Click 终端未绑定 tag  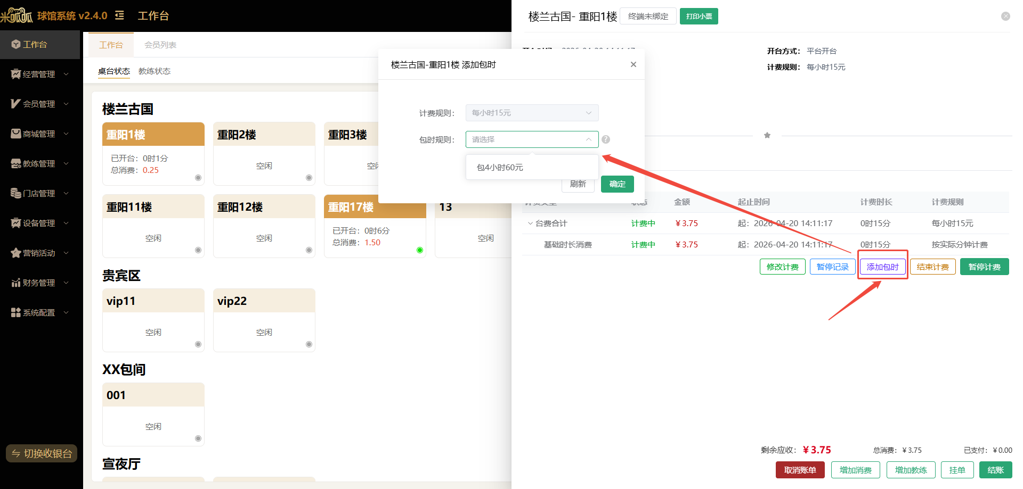(648, 16)
